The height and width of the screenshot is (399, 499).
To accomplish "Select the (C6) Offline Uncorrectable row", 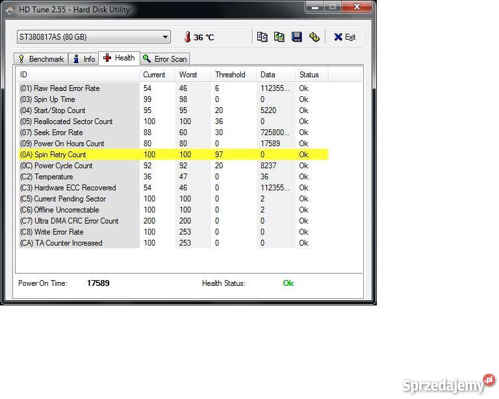I will click(173, 210).
